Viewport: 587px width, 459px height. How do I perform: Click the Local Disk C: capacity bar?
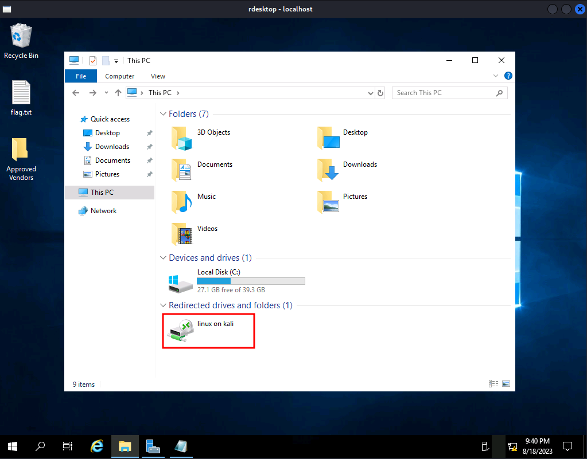251,281
